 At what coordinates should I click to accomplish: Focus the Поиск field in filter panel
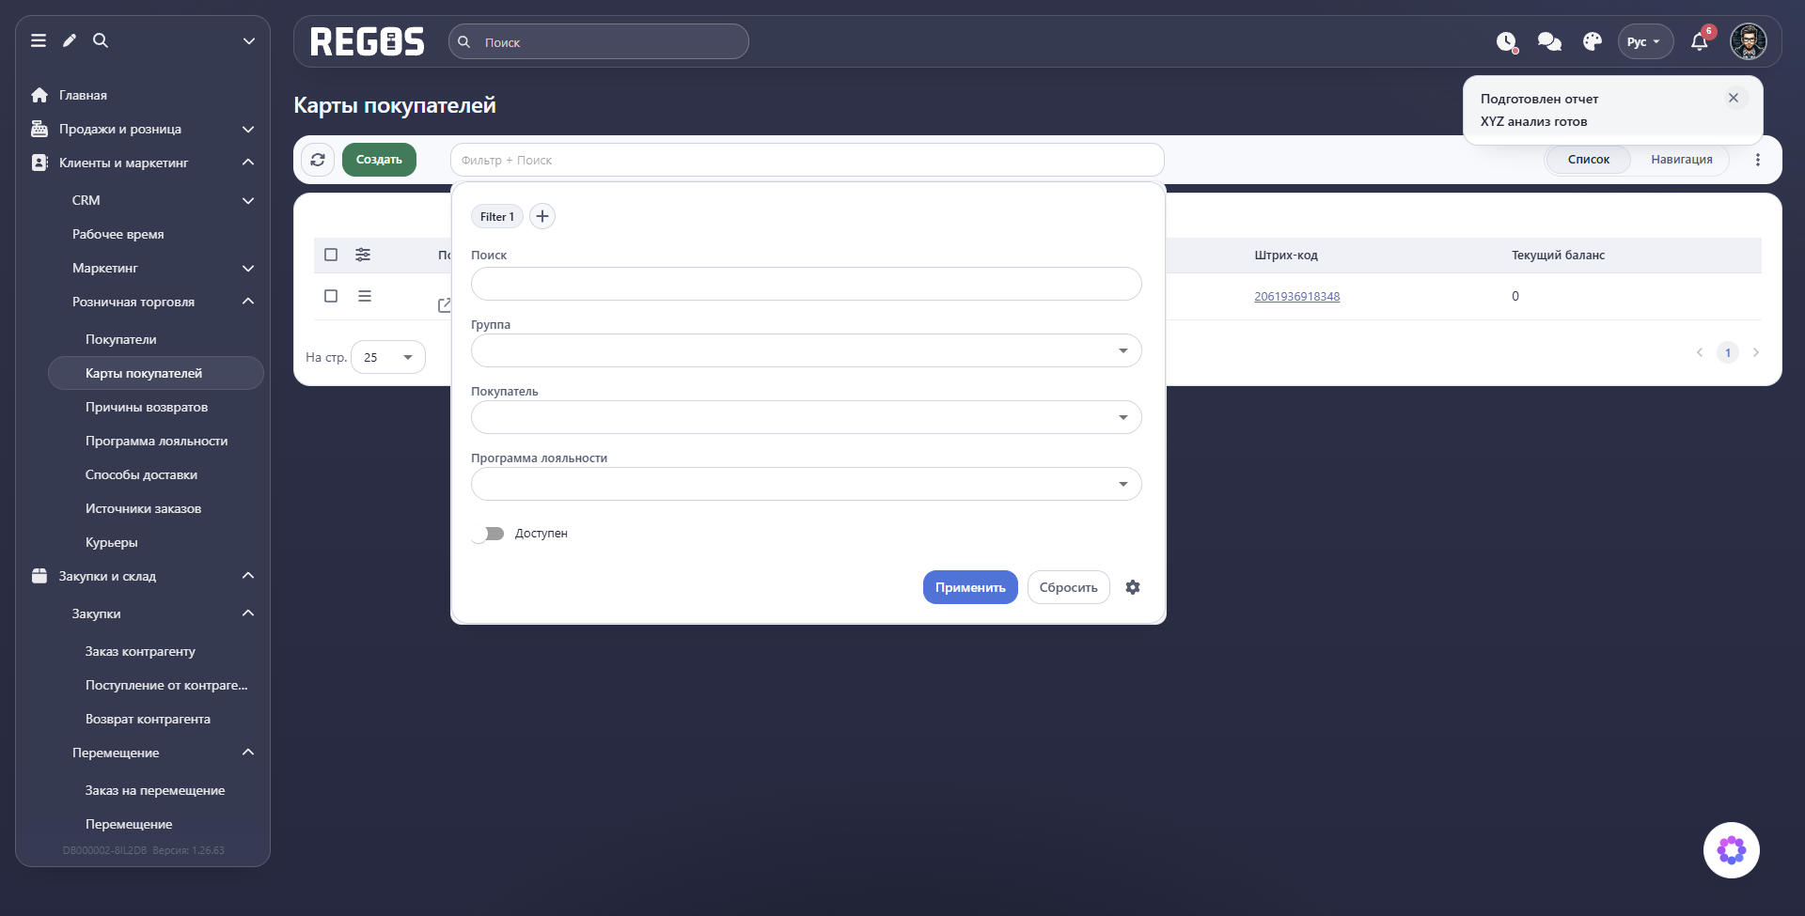807,284
